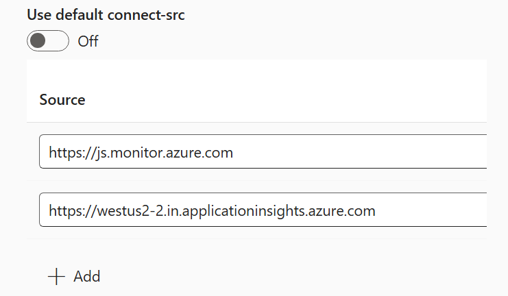Enable default connect-src with the switch
Viewport: 508px width, 296px height.
coord(48,41)
